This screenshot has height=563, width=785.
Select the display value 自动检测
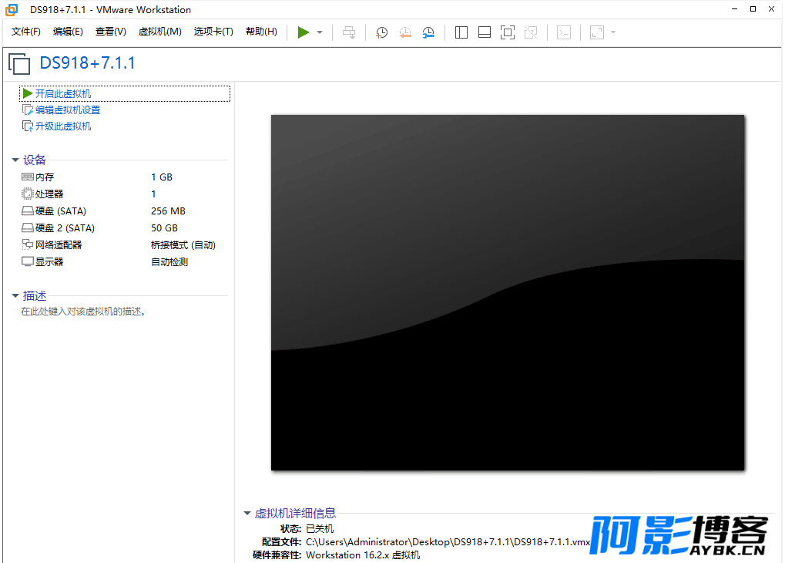[169, 261]
